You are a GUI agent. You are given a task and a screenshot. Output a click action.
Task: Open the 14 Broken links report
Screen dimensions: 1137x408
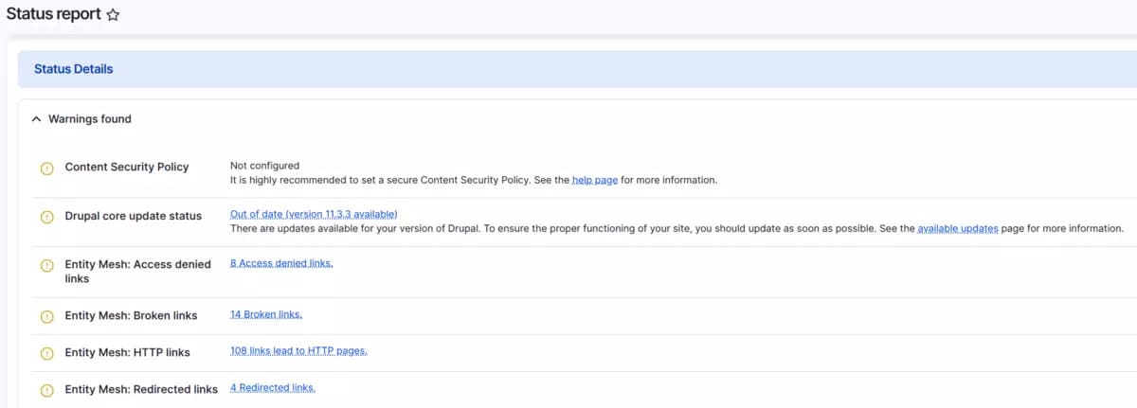(266, 313)
